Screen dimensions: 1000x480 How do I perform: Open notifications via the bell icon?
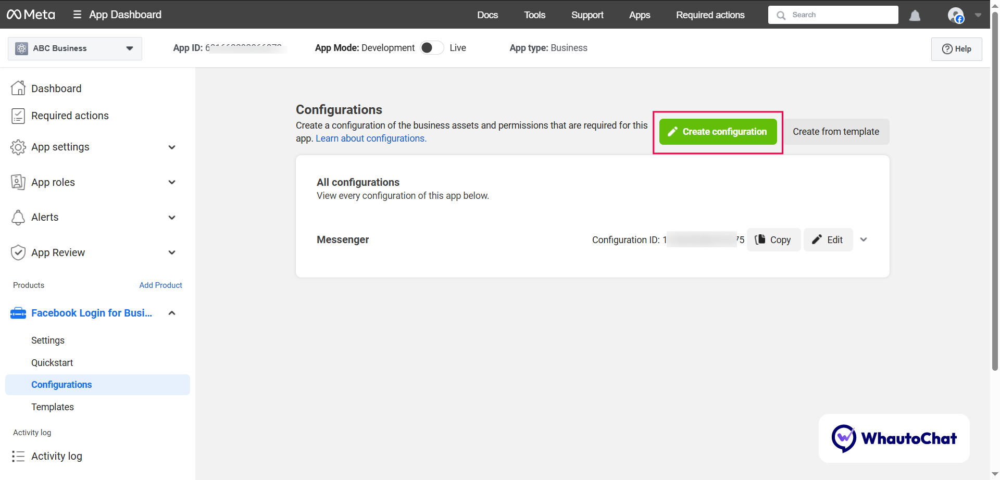pyautogui.click(x=915, y=15)
